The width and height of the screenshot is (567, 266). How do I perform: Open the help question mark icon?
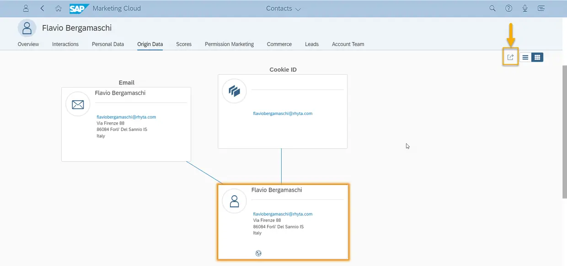click(508, 8)
